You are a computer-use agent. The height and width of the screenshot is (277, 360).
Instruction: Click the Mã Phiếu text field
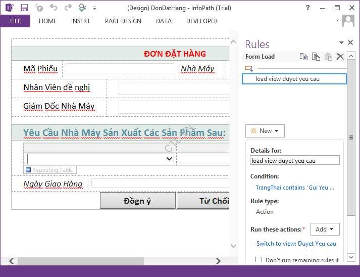coord(120,69)
